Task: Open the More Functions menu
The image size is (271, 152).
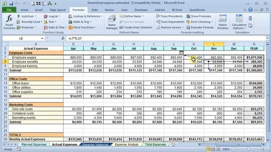Action: point(82,27)
